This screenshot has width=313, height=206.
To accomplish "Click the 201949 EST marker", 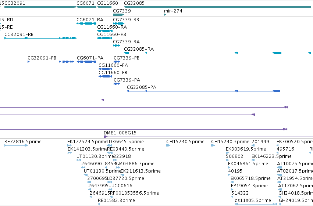I will click(253, 145).
